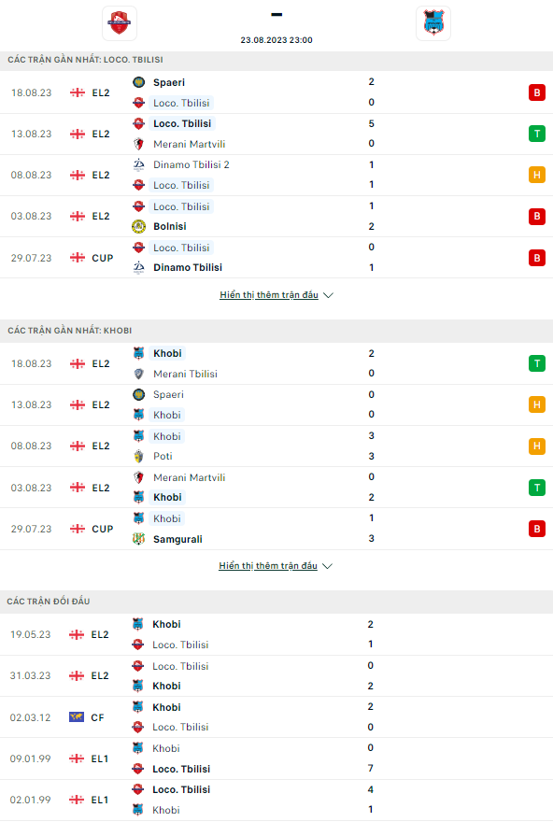Click the Loco Tbilisi crest at the page top
This screenshot has height=822, width=553.
119,22
